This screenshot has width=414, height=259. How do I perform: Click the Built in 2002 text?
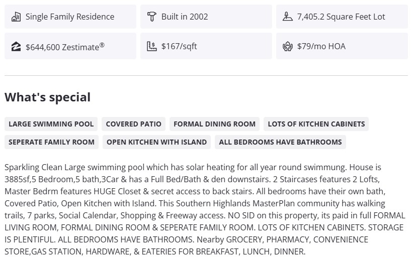185,17
